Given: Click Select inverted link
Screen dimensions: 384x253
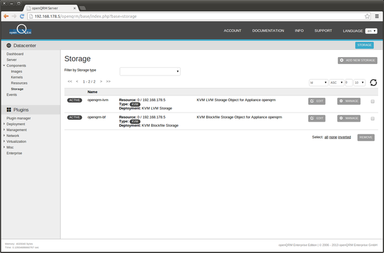Looking at the screenshot, I should click(344, 137).
